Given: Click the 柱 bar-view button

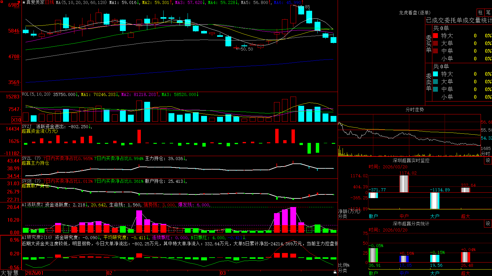Looking at the screenshot, I should (480, 12).
